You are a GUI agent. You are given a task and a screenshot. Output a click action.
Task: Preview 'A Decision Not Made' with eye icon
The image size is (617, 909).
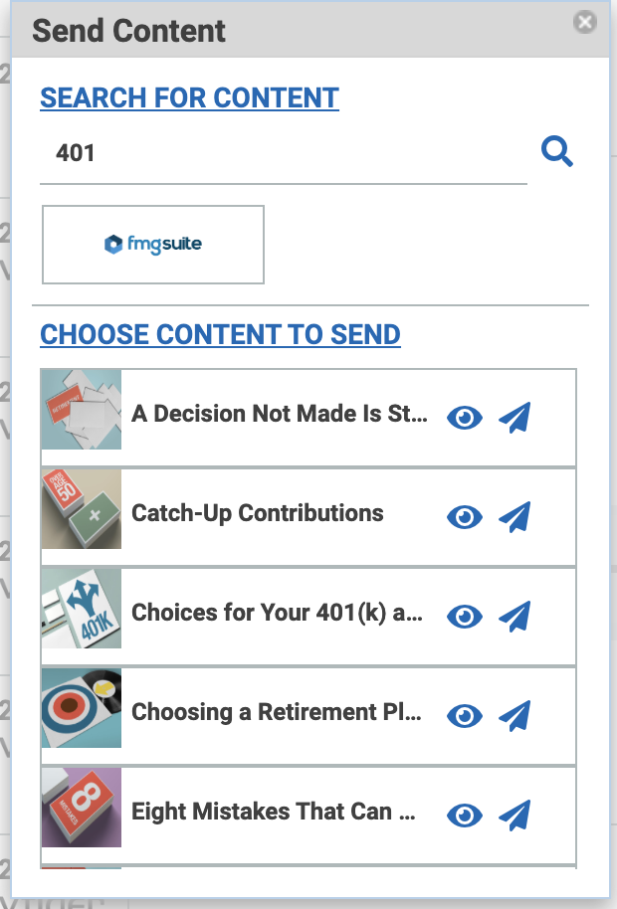[464, 418]
